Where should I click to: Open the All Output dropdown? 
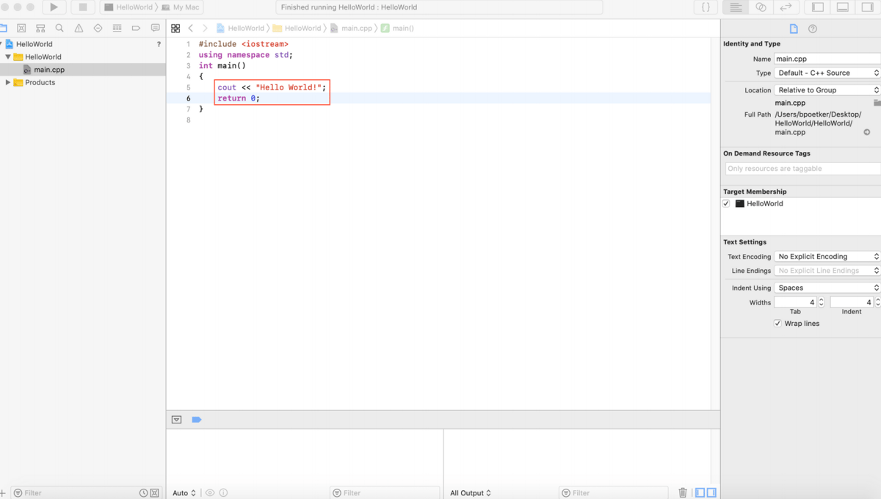pos(470,492)
